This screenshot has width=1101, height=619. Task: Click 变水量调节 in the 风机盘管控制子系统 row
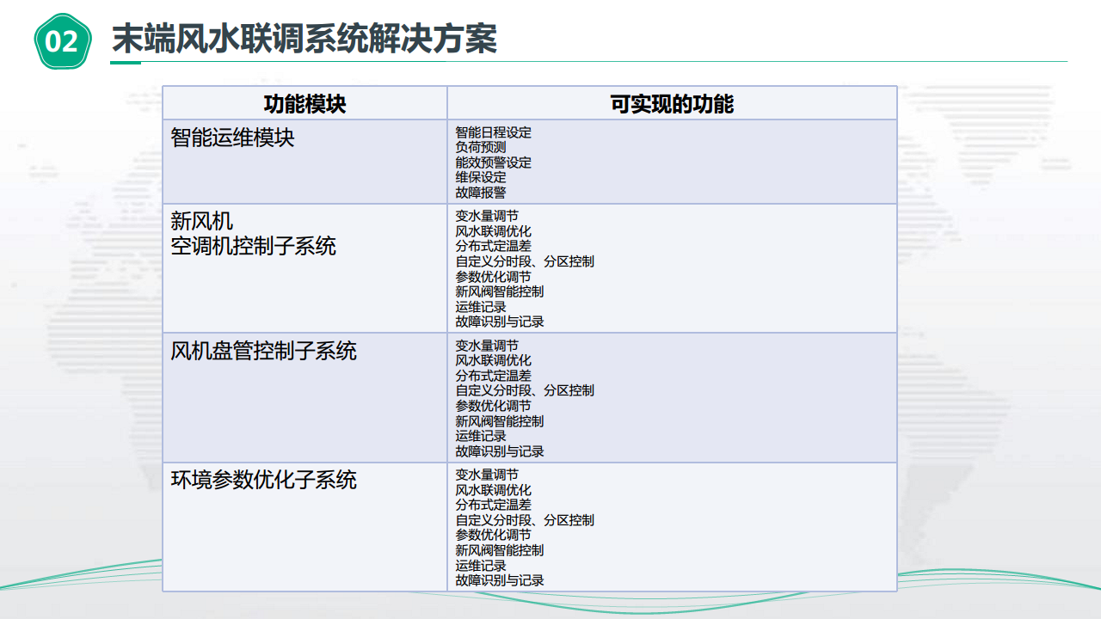coord(487,346)
